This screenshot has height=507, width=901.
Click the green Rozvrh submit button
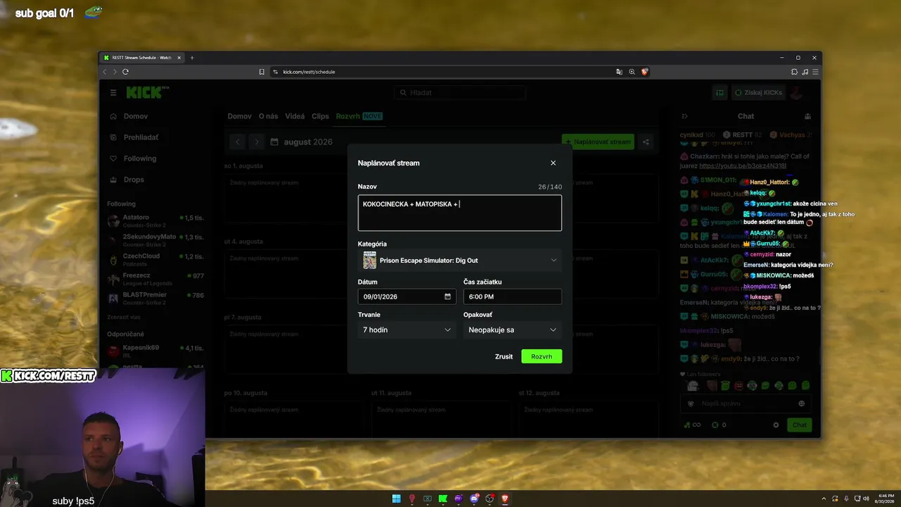click(x=541, y=356)
